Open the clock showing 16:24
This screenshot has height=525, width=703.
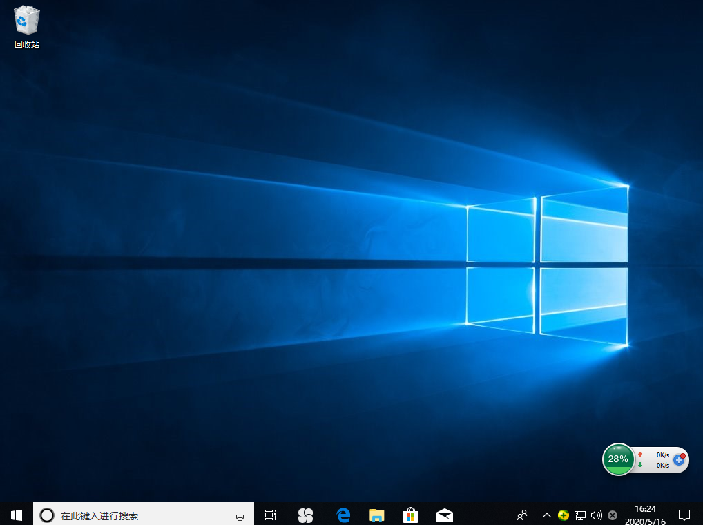tap(645, 515)
